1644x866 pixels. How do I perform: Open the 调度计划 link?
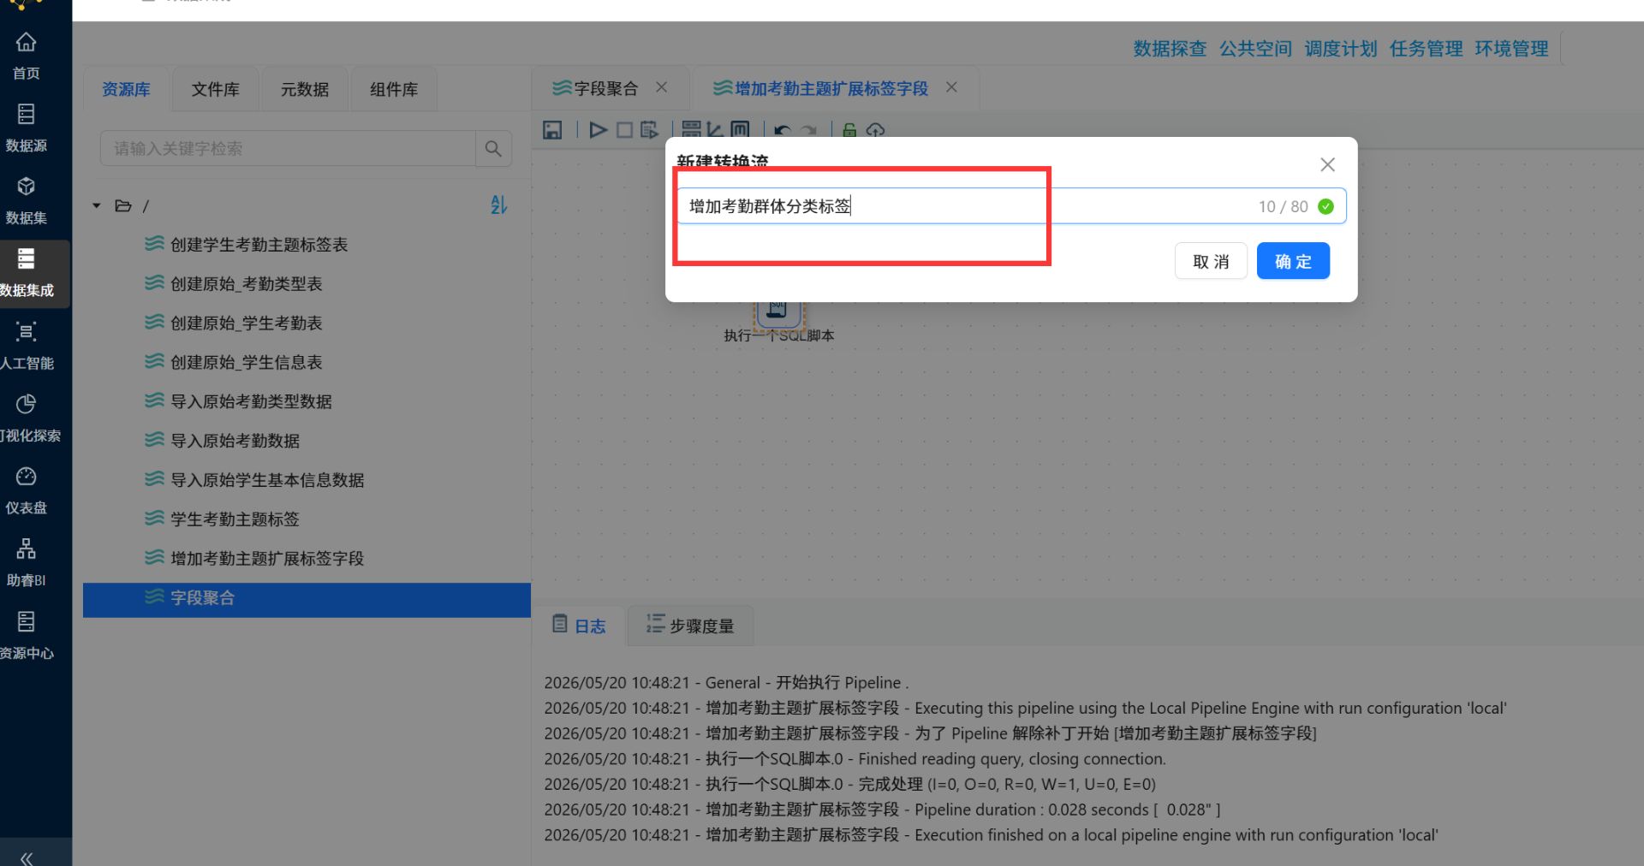1341,49
